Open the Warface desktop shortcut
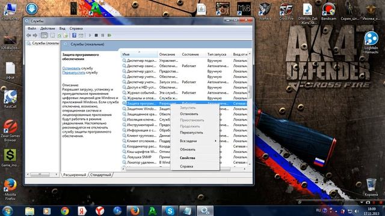The image size is (385, 216). click(x=265, y=11)
